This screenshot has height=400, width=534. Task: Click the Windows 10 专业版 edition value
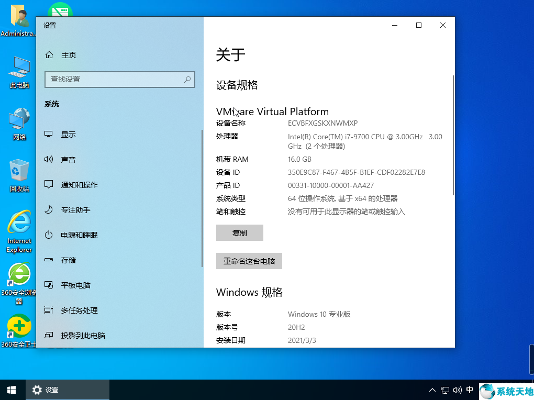coord(319,314)
